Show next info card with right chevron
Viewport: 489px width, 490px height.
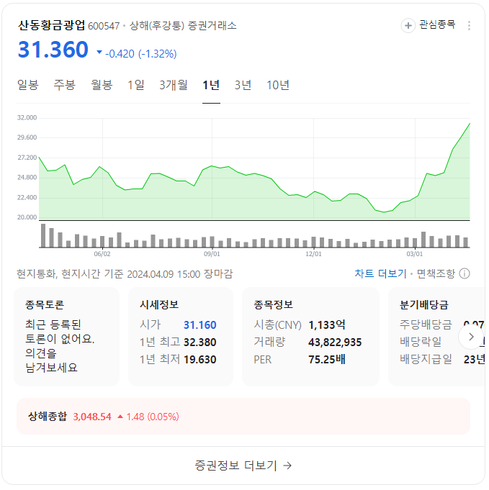click(471, 337)
